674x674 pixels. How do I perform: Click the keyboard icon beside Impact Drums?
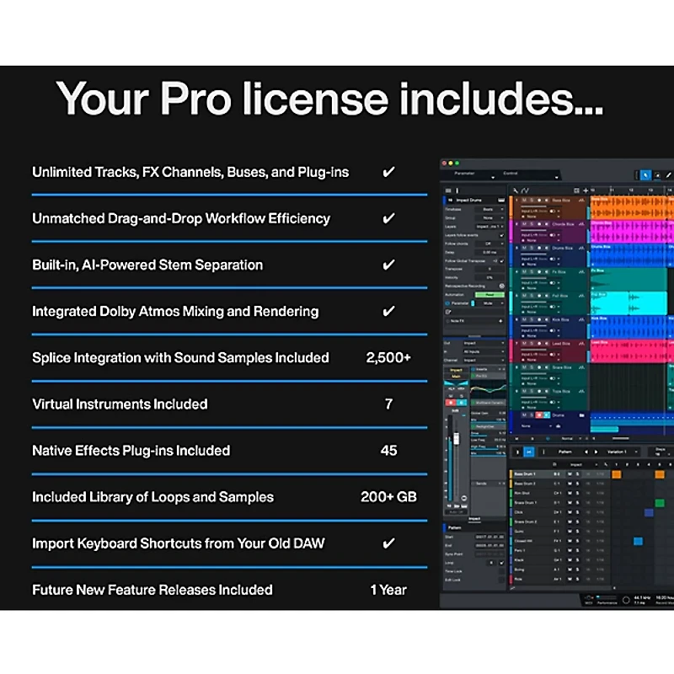(500, 200)
